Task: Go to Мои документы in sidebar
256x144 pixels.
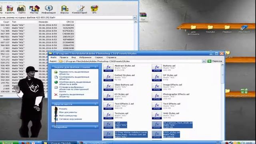Action: pyautogui.click(x=68, y=112)
